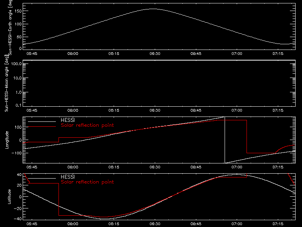302x227 pixels.
Task: Click 06:00 time label under Latitude plot
Action: tap(73, 224)
